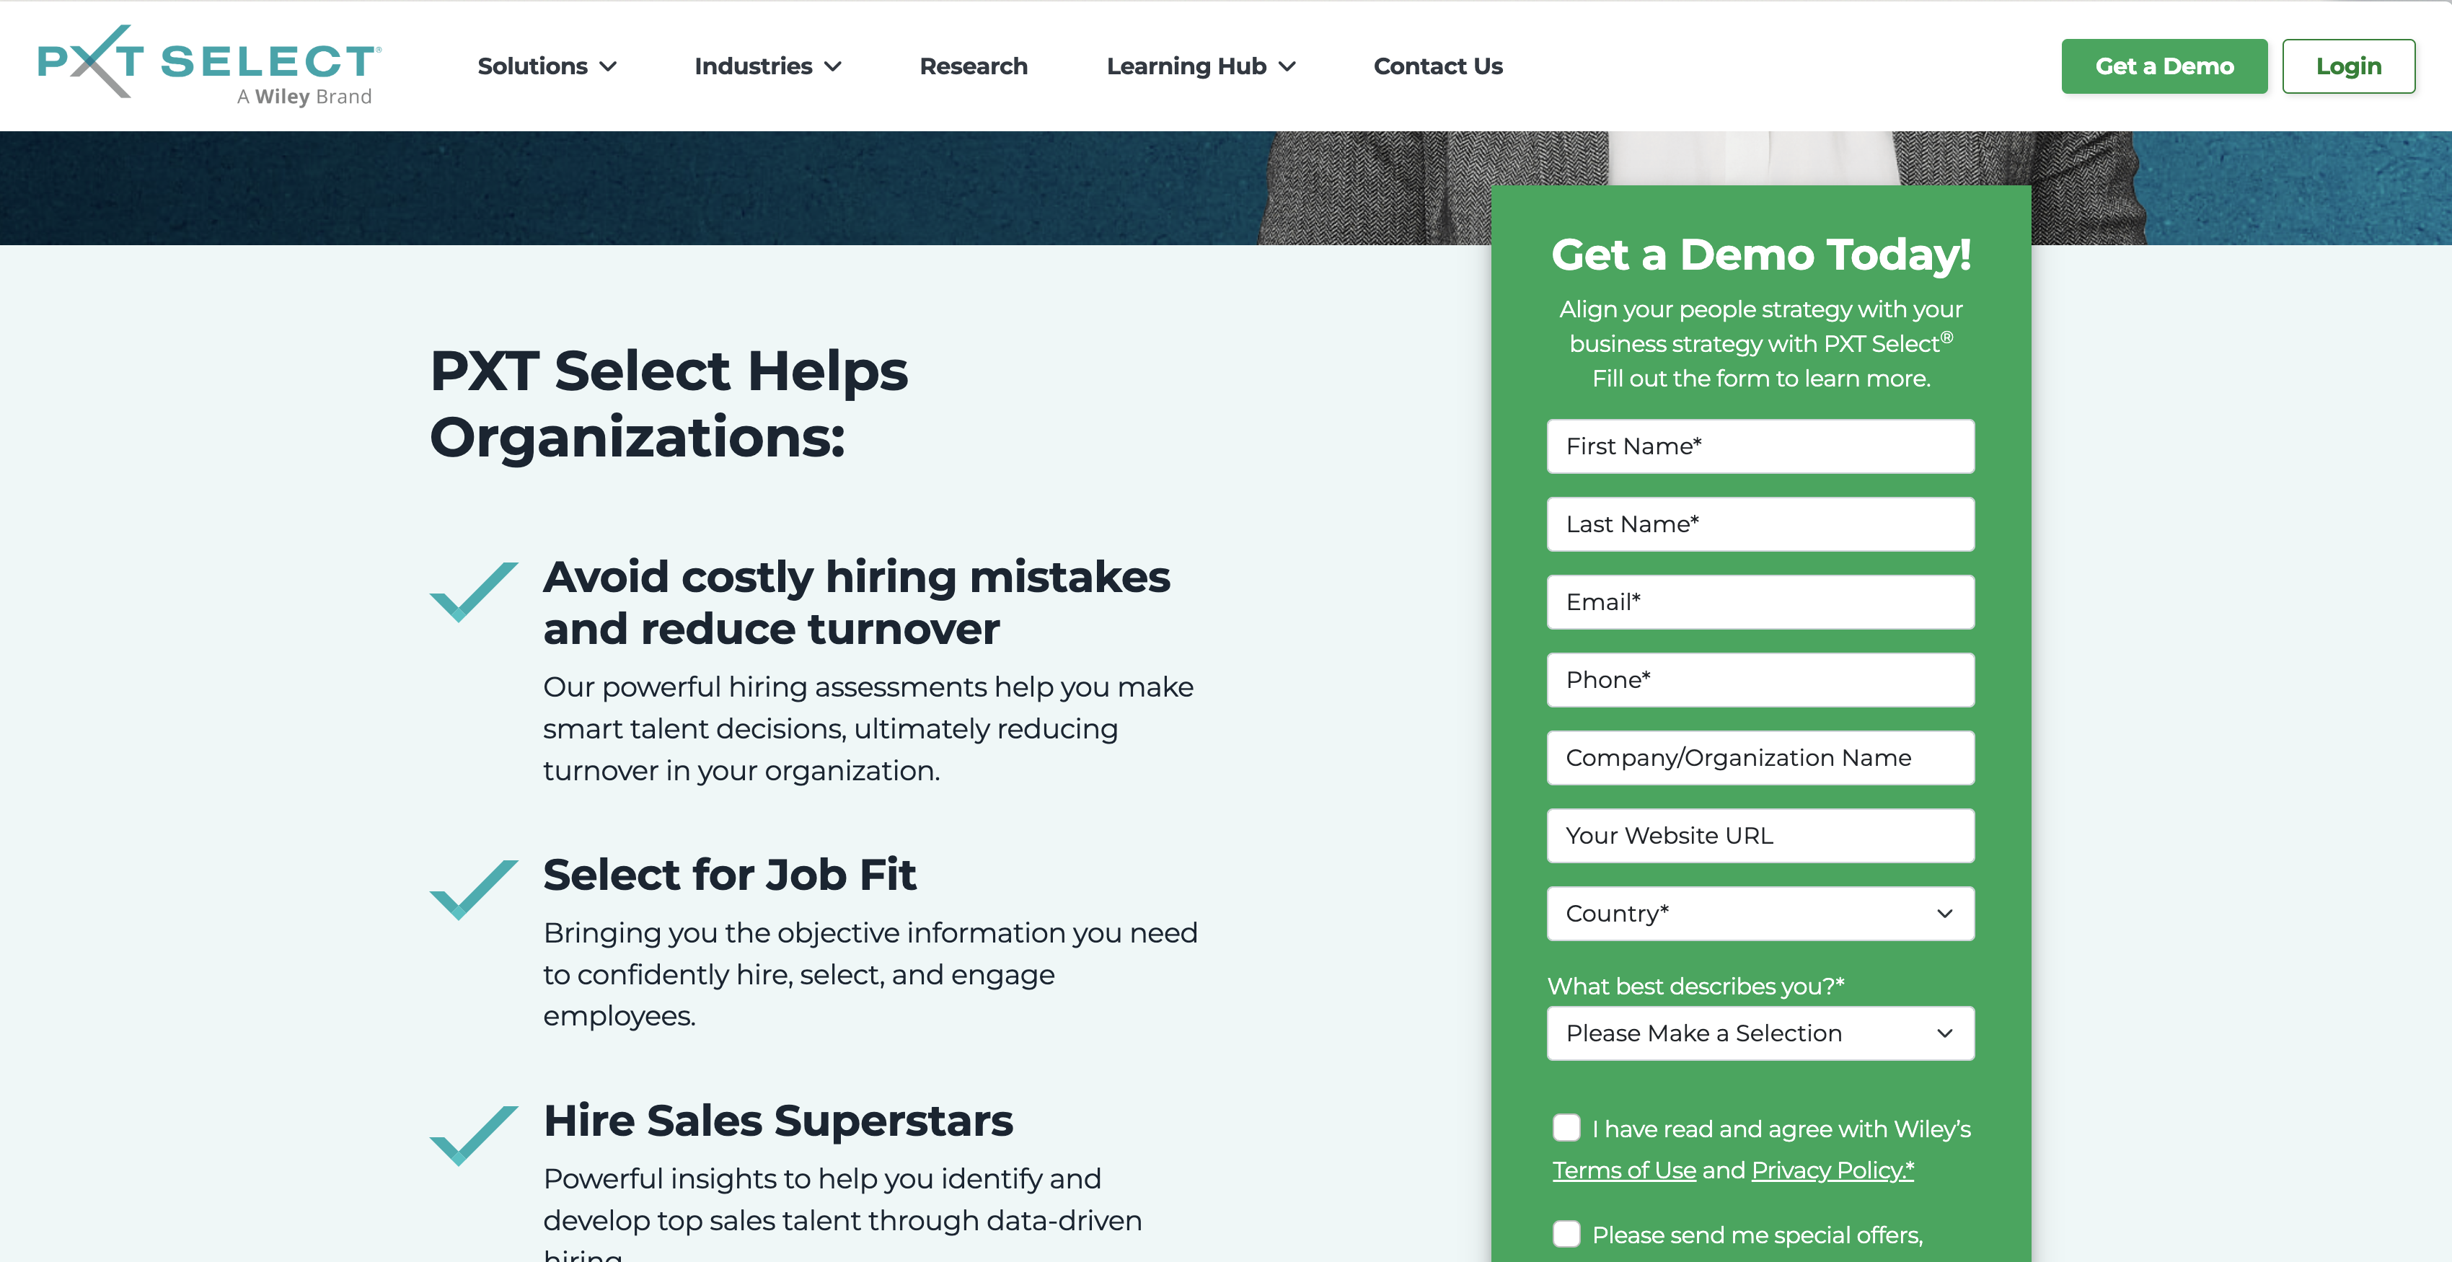Open the Terms of Use link
The height and width of the screenshot is (1262, 2452).
[x=1624, y=1170]
